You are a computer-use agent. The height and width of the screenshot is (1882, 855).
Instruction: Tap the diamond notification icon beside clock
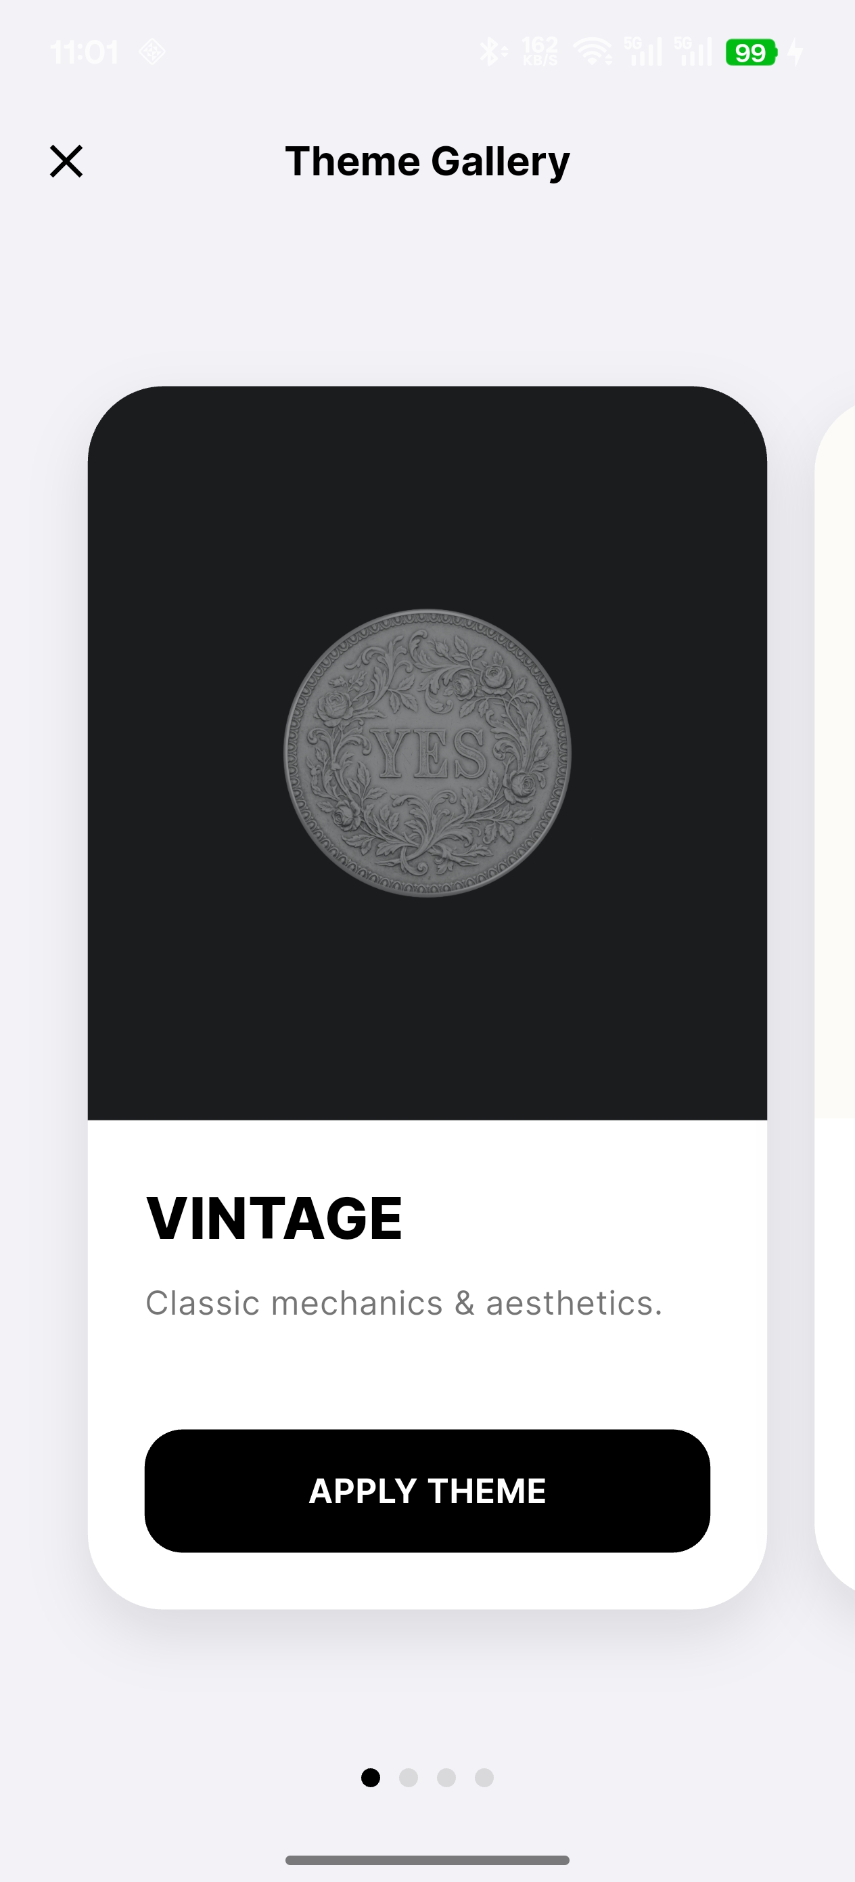coord(152,52)
